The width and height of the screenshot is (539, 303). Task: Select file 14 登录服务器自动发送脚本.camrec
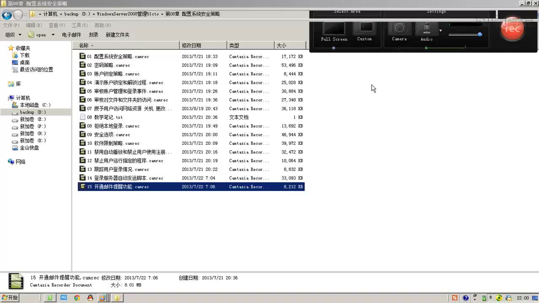tap(191, 178)
